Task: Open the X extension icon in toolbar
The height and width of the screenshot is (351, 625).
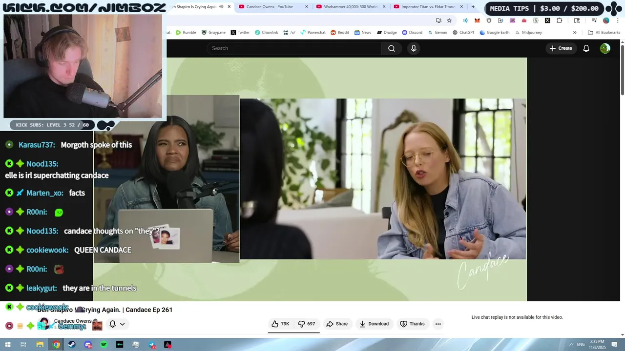Action: click(x=547, y=20)
